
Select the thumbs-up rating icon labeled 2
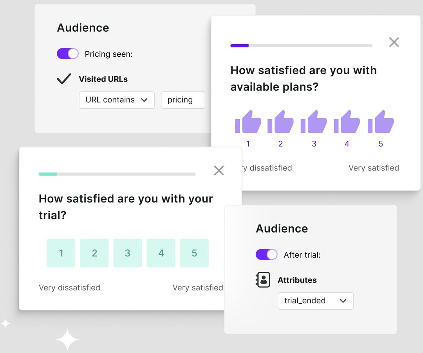(x=281, y=122)
